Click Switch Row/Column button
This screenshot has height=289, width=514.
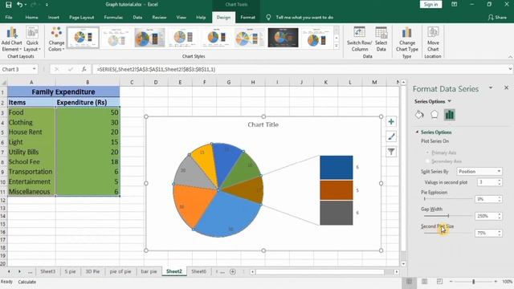pos(359,39)
